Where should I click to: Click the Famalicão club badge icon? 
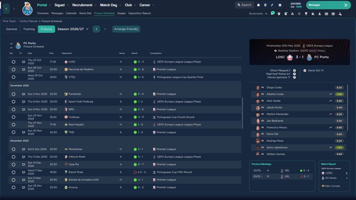pos(66,94)
